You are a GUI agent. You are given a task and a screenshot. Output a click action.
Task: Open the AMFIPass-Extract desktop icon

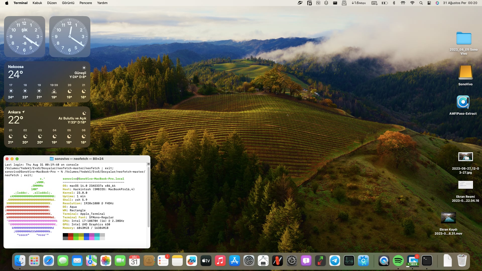(x=463, y=102)
